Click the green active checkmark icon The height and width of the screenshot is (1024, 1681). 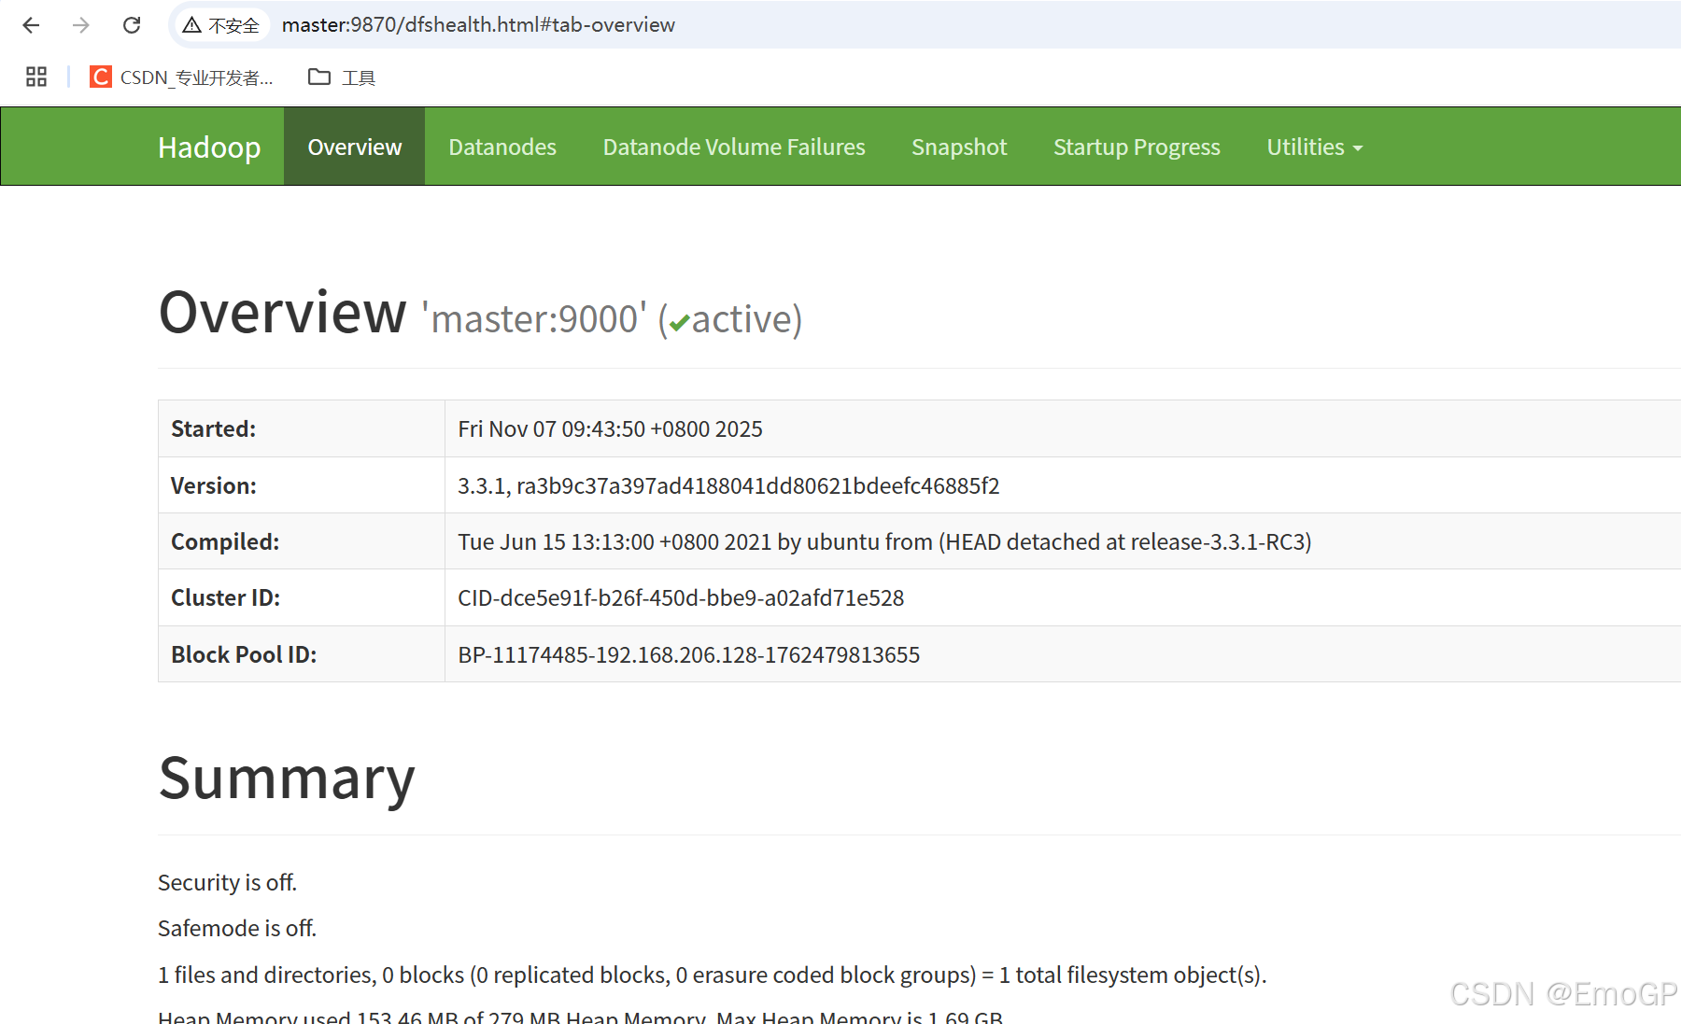(679, 323)
